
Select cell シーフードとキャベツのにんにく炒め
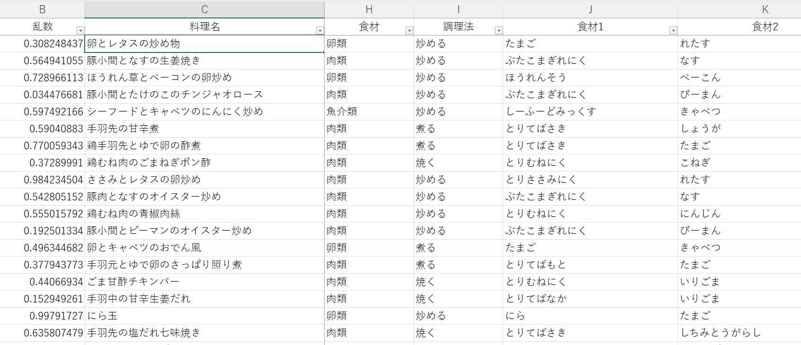tap(204, 112)
